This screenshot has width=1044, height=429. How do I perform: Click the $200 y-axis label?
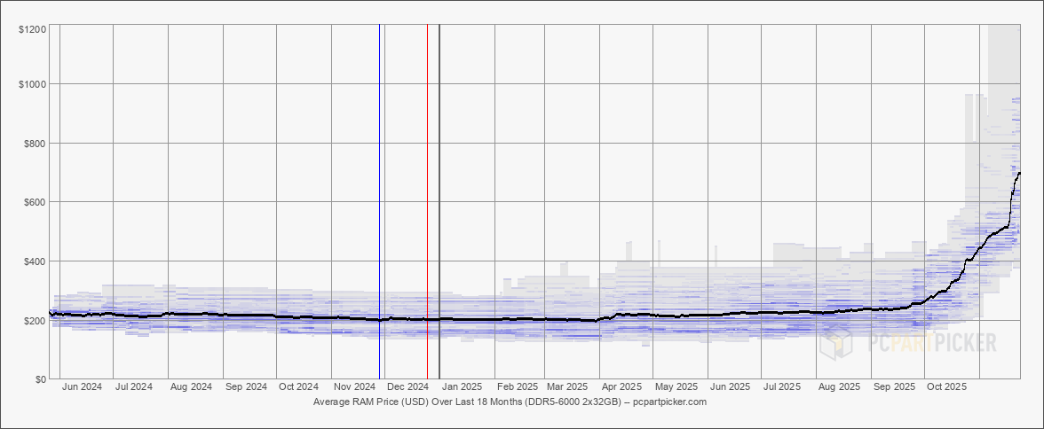(x=35, y=320)
